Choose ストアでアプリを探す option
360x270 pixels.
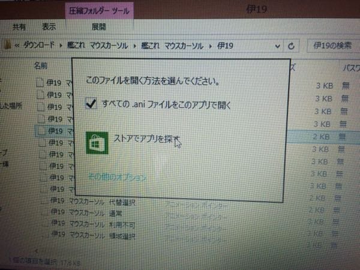tap(146, 140)
